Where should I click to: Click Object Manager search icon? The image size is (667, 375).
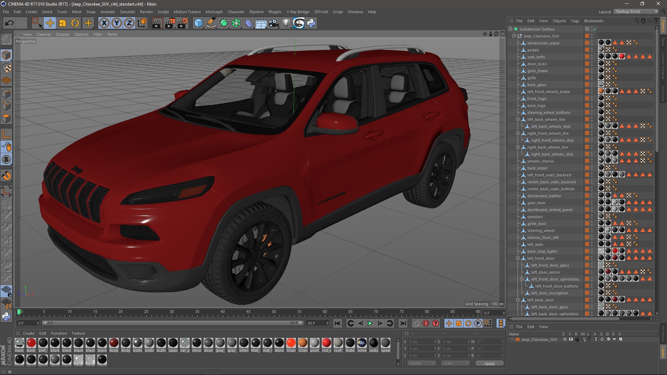[x=637, y=21]
